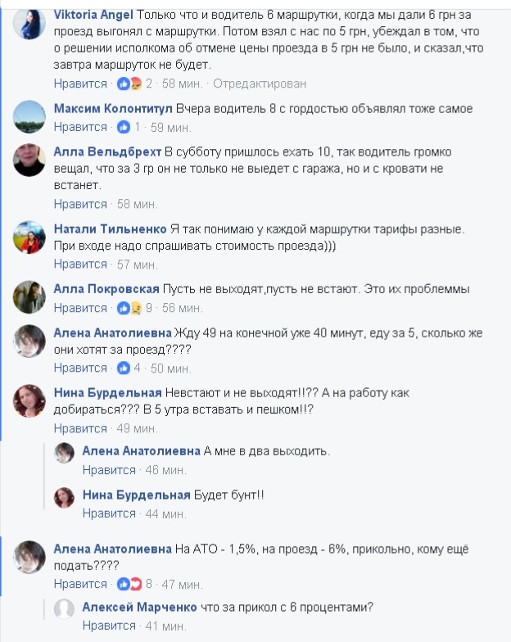This screenshot has height=642, width=511.
Task: Click Алексей Марченко's blank avatar
Action: [x=64, y=609]
